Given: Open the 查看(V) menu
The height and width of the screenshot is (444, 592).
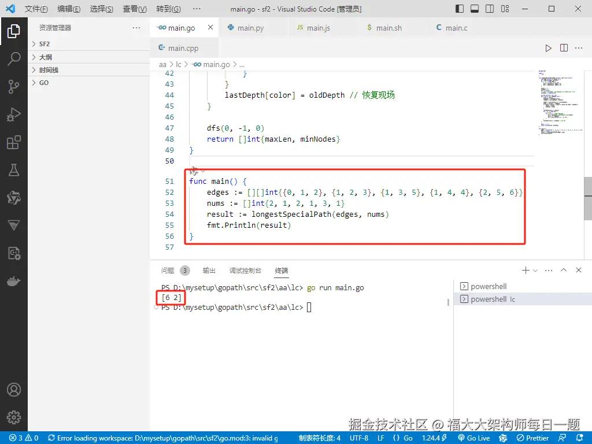Looking at the screenshot, I should (x=135, y=9).
